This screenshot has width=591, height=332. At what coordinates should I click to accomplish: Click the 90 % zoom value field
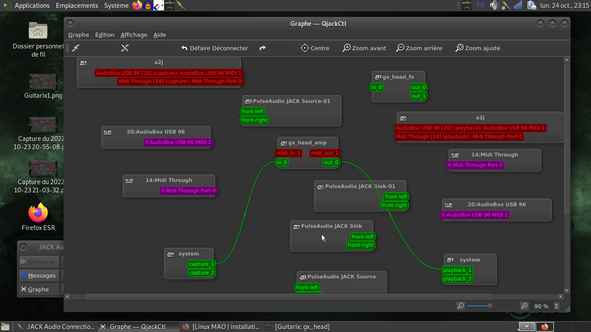pos(541,306)
